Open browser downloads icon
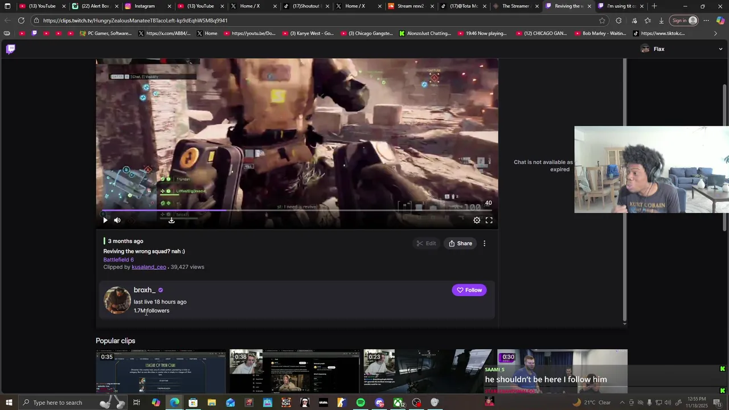This screenshot has width=729, height=410. click(661, 20)
